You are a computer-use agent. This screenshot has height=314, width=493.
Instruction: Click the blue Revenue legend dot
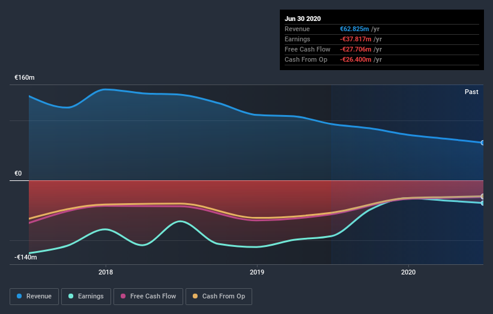point(19,296)
